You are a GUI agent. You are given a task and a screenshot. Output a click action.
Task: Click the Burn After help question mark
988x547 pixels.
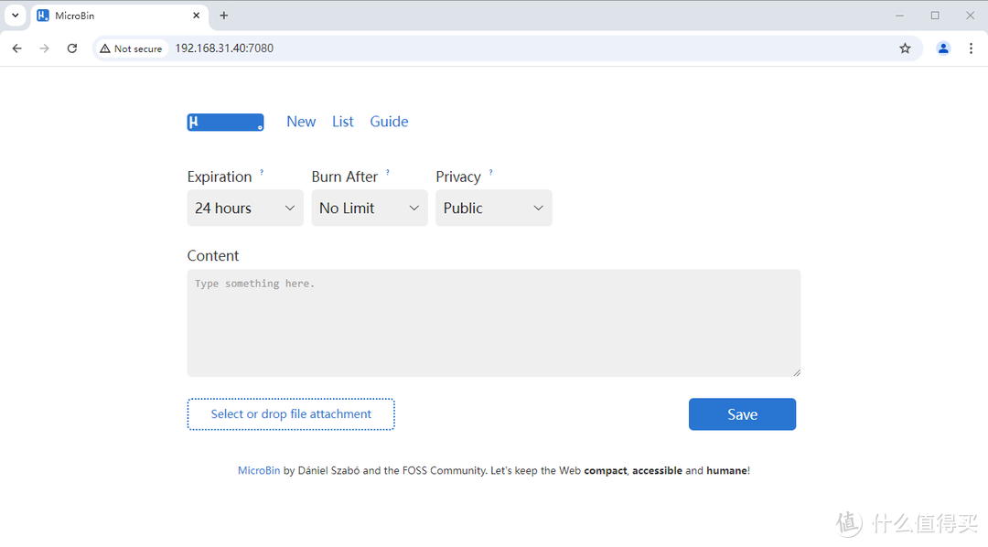tap(387, 172)
